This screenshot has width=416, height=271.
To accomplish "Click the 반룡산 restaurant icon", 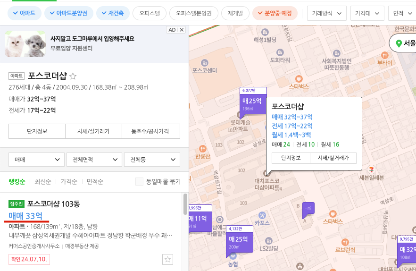I will 202,149.
